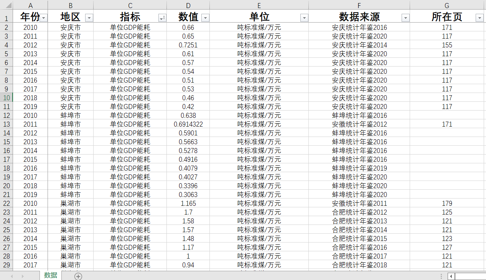Click page cell with value 179
Viewport: 486px width, 280px height.
pyautogui.click(x=447, y=203)
